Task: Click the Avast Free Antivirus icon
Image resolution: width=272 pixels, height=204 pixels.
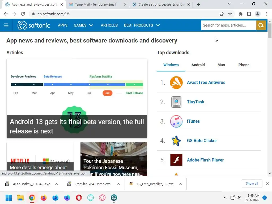Action: coord(176,83)
